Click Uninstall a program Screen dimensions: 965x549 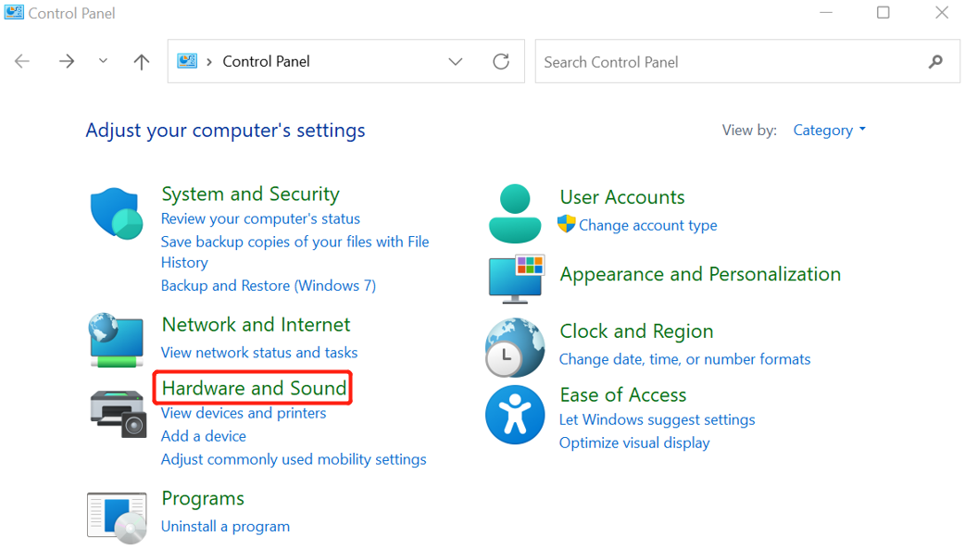pyautogui.click(x=225, y=526)
